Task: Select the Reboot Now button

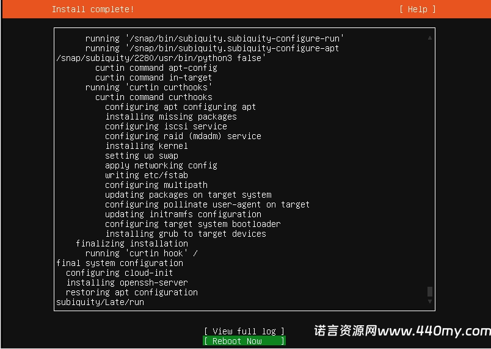Action: 244,341
